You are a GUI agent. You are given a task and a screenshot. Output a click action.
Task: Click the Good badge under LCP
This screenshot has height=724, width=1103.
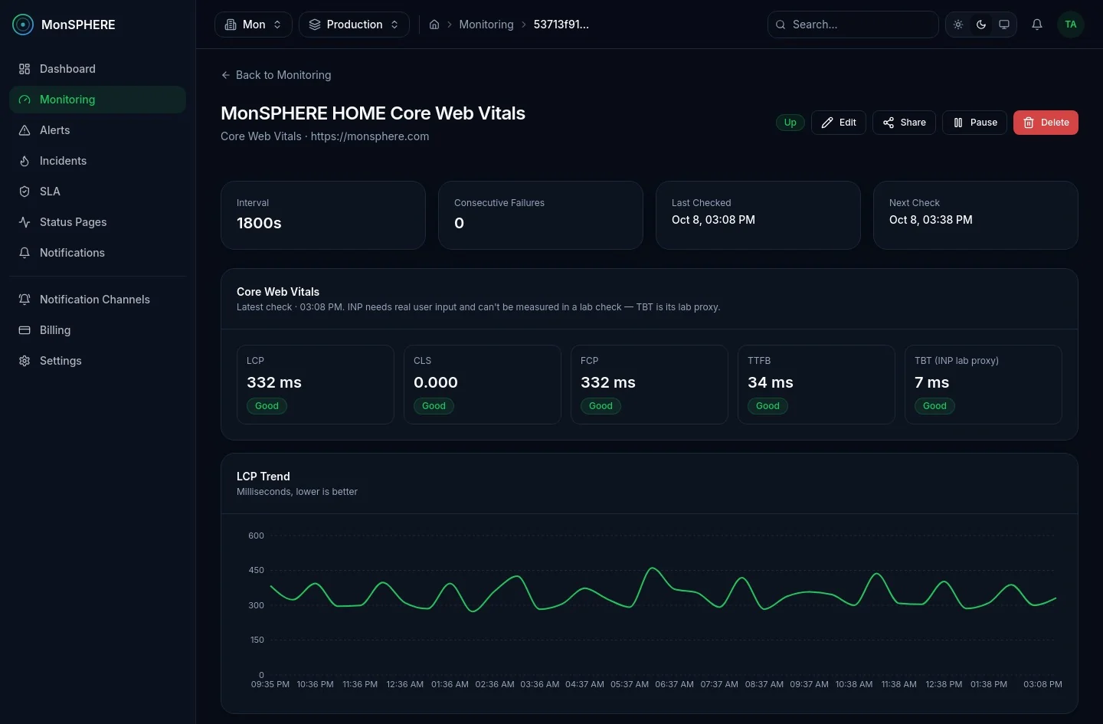coord(267,406)
